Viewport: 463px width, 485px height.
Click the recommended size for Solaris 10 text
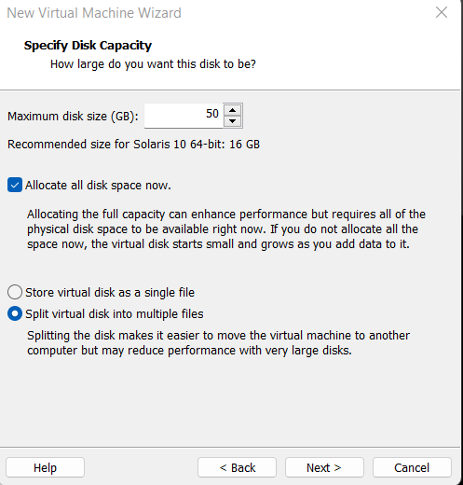pyautogui.click(x=133, y=145)
